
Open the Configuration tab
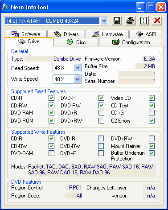[131, 42]
